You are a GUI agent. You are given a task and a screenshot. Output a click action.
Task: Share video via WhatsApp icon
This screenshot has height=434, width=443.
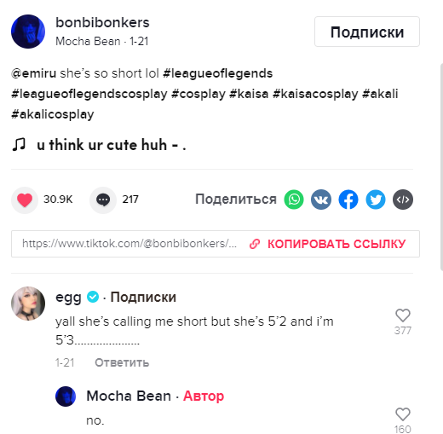pyautogui.click(x=294, y=200)
